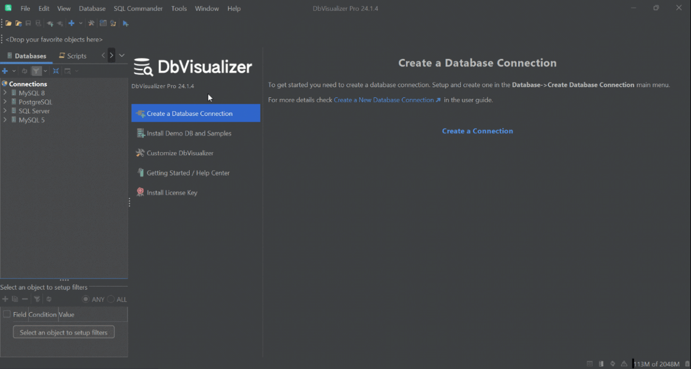Tick the checkbox beside Field column header
The image size is (691, 369).
click(7, 314)
